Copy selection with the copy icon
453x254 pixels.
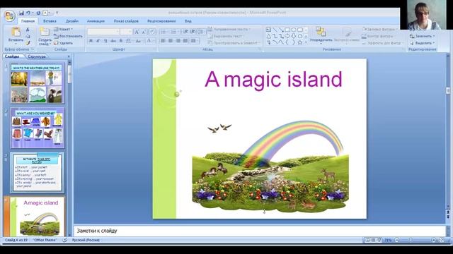coord(28,36)
